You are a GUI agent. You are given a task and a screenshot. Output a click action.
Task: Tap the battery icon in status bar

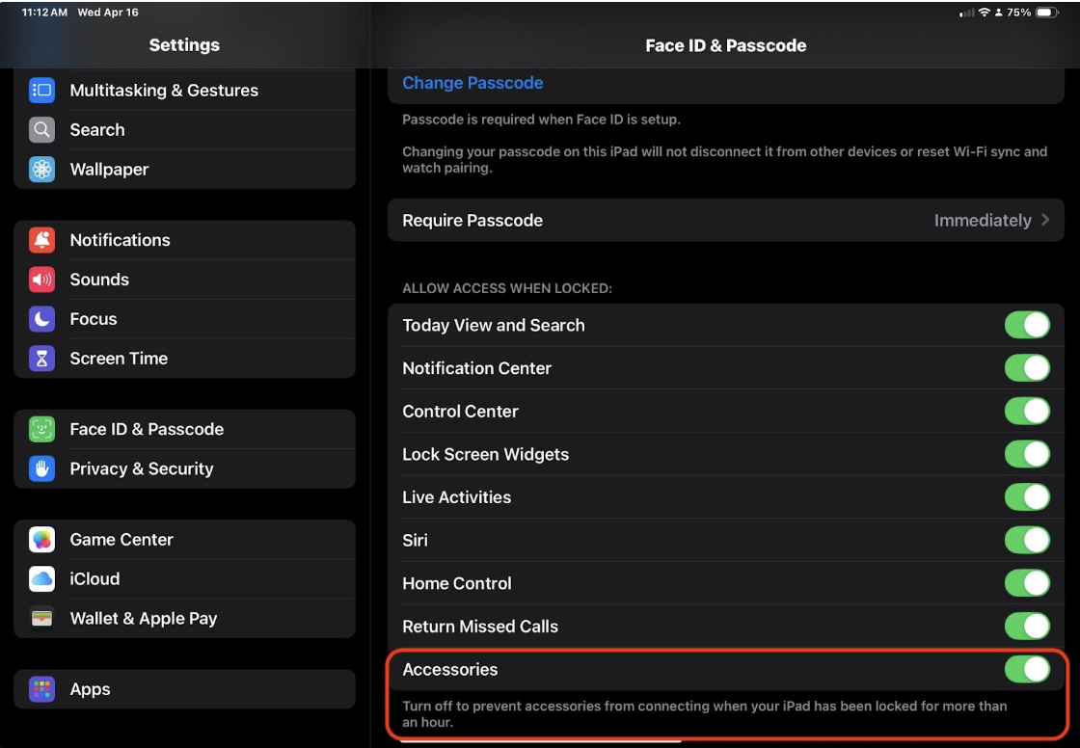1047,13
